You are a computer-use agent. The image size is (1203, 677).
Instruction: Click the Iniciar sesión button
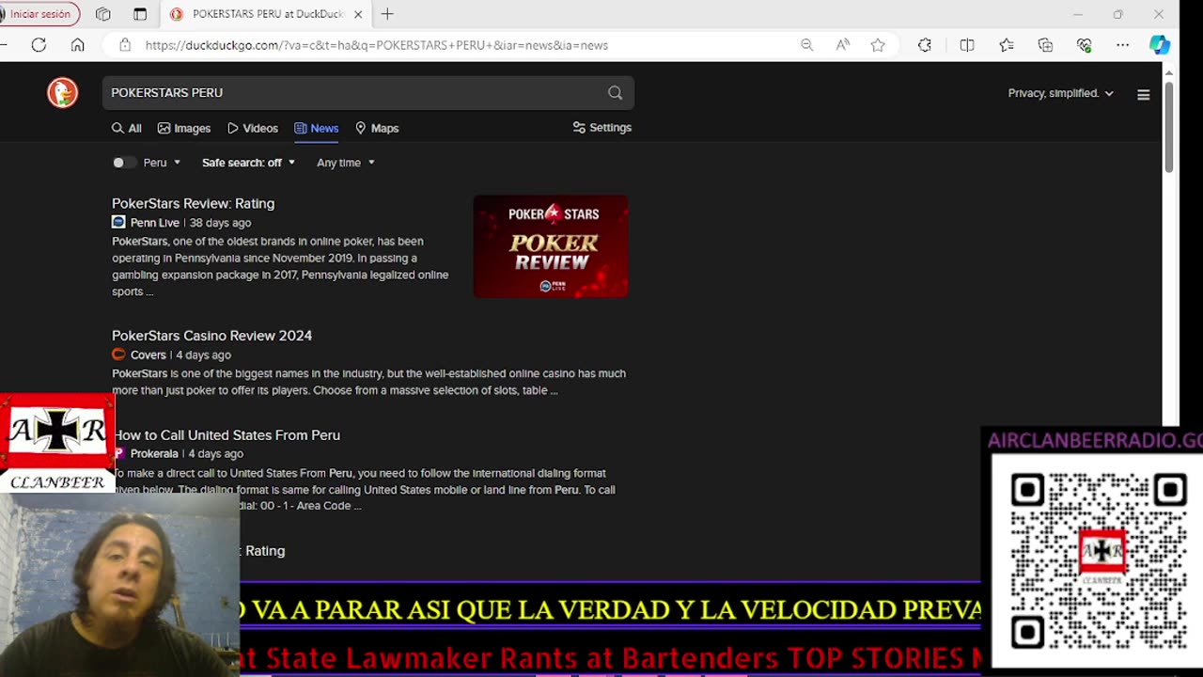click(x=39, y=14)
